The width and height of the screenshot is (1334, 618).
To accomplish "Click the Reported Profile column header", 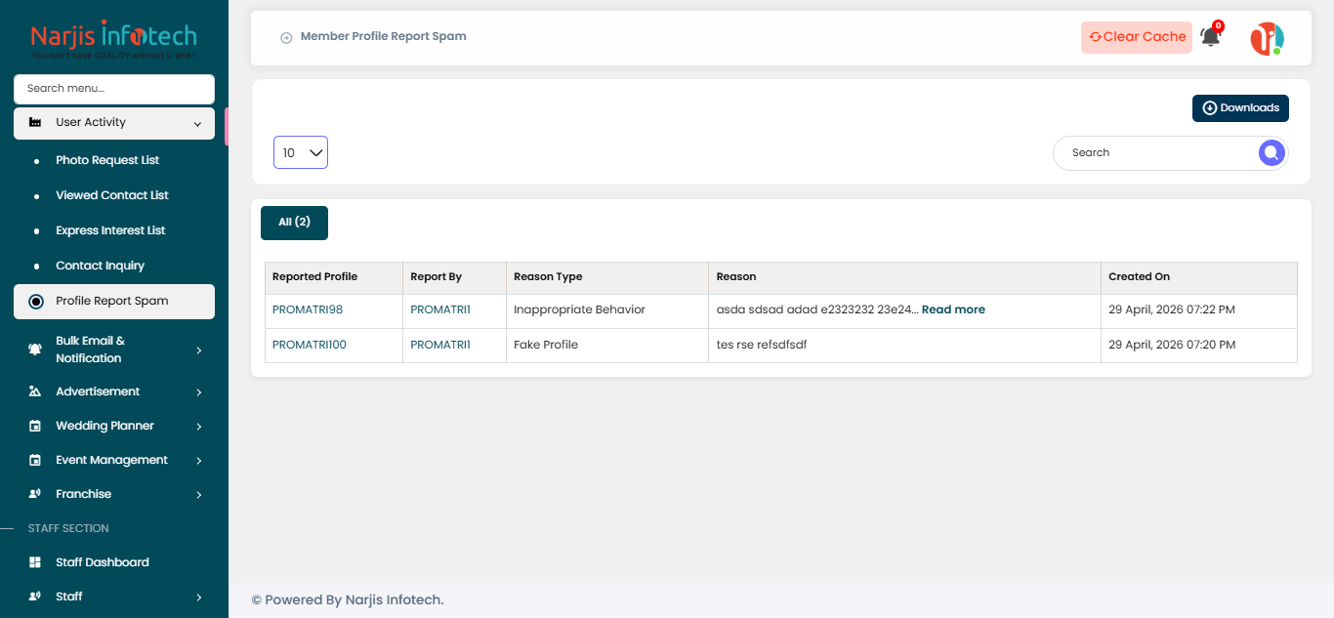I will point(334,277).
